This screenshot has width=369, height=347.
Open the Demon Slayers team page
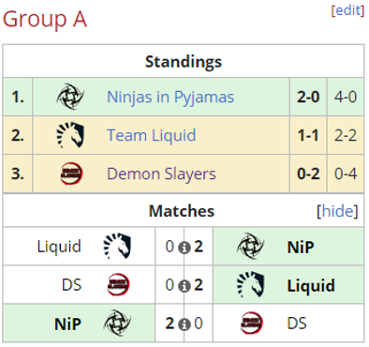point(161,173)
